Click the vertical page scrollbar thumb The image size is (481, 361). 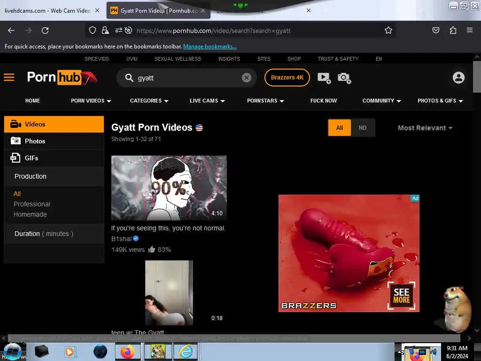pos(477,77)
